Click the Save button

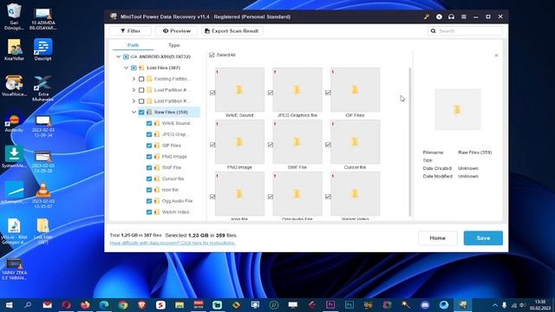point(483,238)
